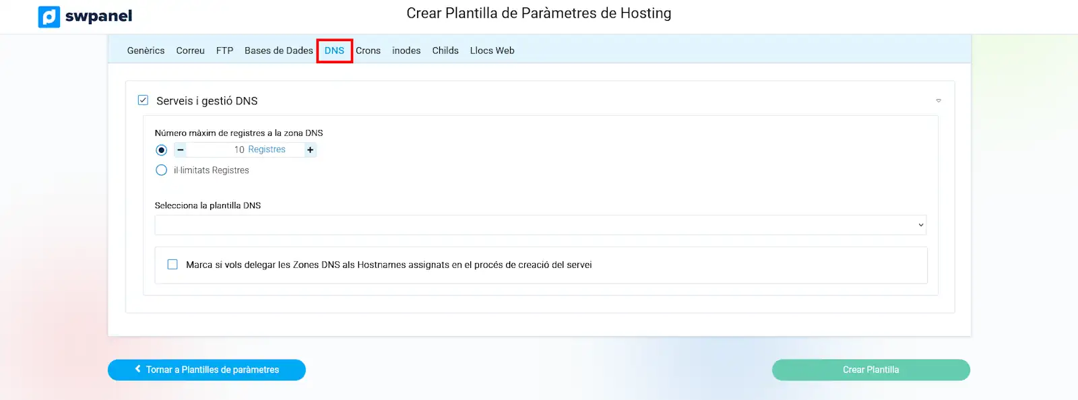Open the Correu tab
Viewport: 1078px width, 400px height.
tap(190, 51)
